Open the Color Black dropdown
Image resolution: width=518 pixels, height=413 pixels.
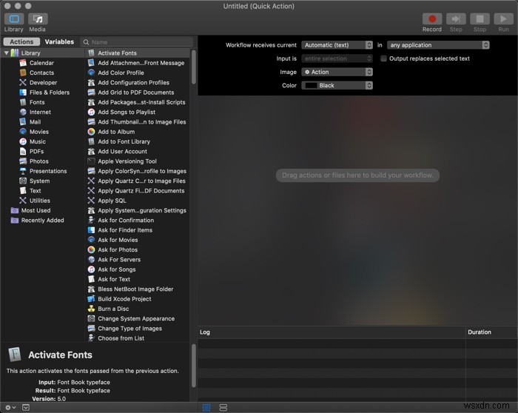(337, 86)
